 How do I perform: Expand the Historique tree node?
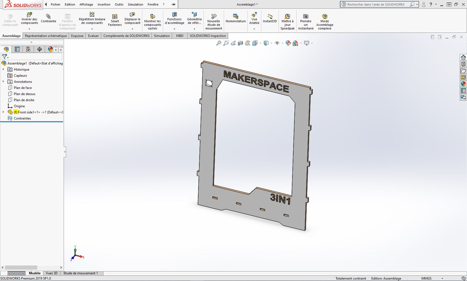click(x=3, y=69)
